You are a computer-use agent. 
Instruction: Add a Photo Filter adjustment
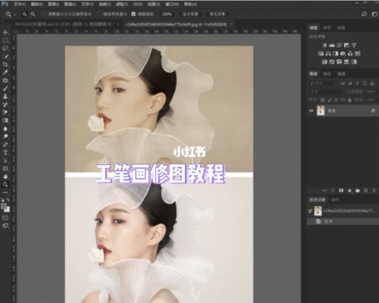point(343,54)
